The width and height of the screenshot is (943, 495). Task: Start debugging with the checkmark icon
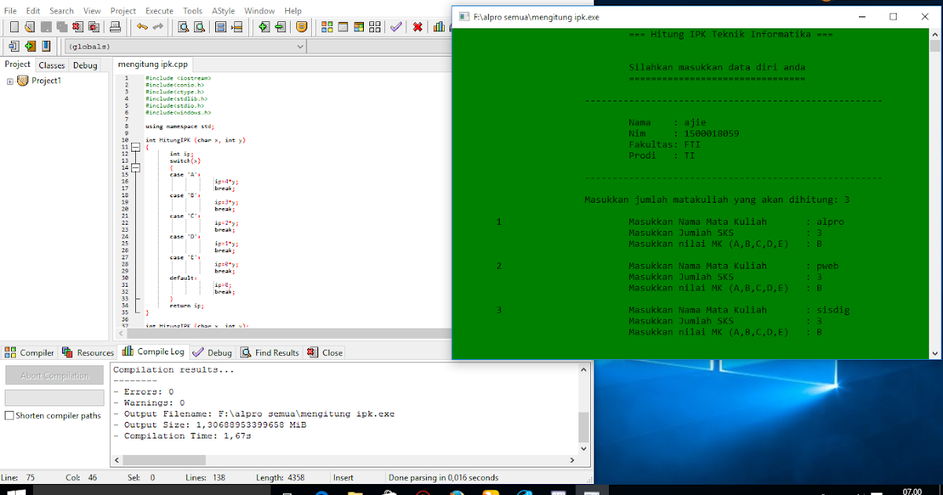(396, 27)
